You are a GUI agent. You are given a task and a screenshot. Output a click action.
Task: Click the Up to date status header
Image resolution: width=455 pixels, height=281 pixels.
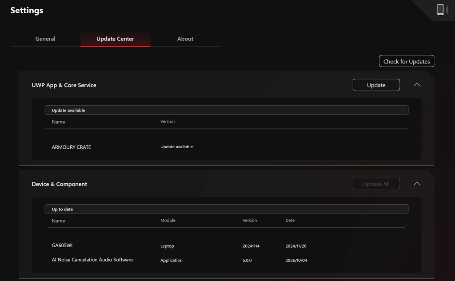pyautogui.click(x=226, y=209)
